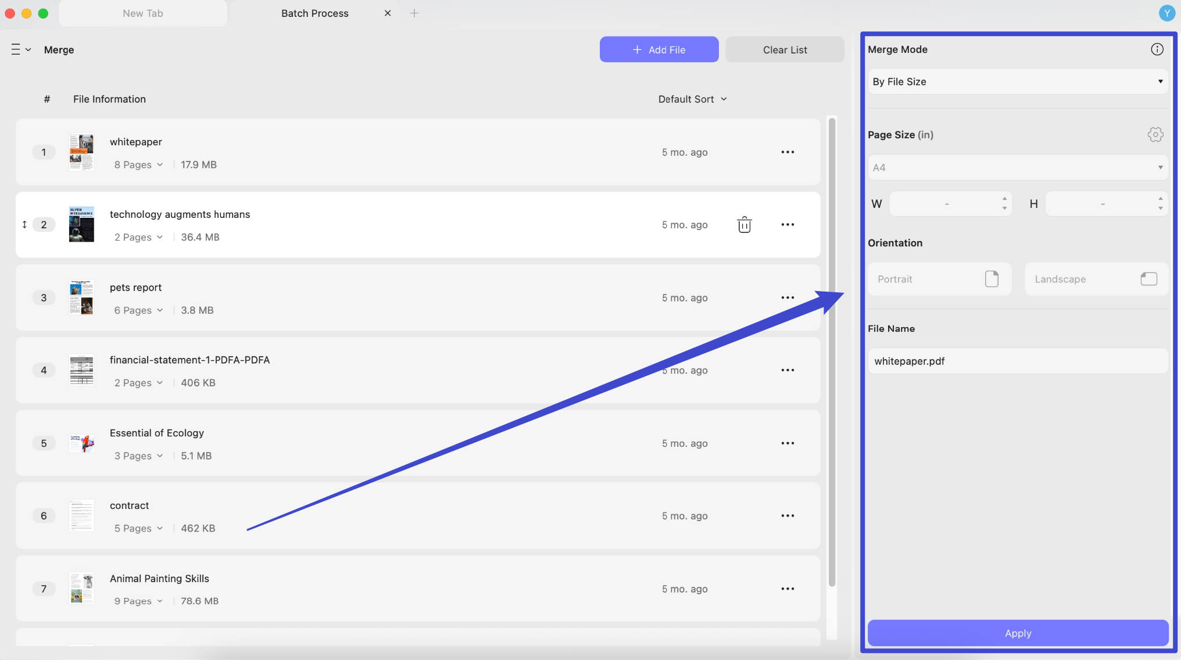Viewport: 1181px width, 660px height.
Task: Click the Add File button
Action: 659,49
